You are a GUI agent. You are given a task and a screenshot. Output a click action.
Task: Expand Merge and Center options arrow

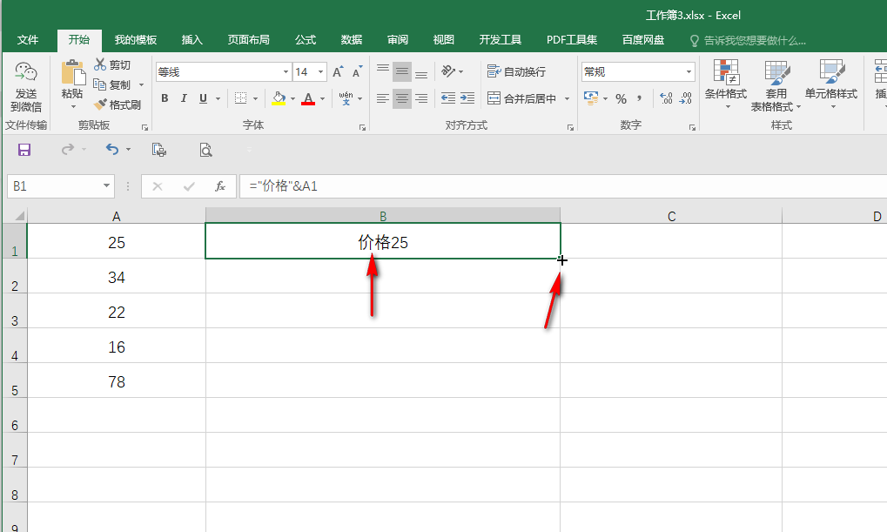pyautogui.click(x=567, y=99)
